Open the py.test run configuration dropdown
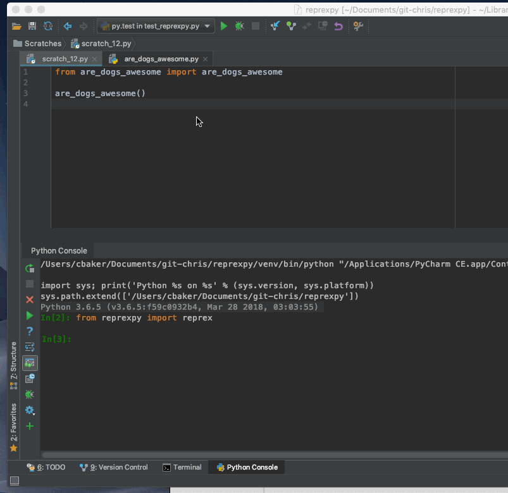This screenshot has height=493, width=508. click(x=156, y=26)
